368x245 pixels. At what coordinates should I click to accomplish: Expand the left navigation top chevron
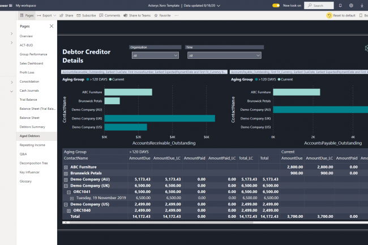pyautogui.click(x=11, y=33)
